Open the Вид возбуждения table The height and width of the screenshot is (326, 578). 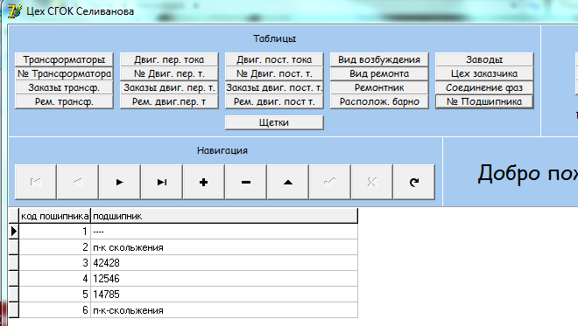[379, 59]
